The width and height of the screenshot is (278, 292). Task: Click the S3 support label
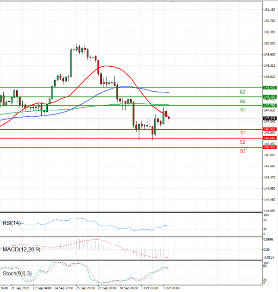(x=242, y=151)
